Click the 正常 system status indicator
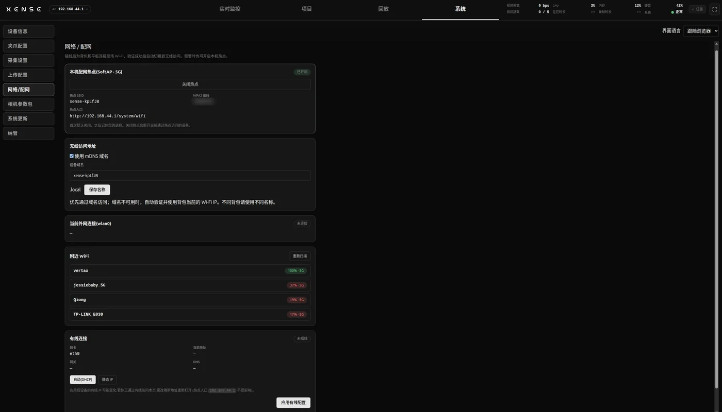Screen dimensions: 722x412 (x=677, y=12)
